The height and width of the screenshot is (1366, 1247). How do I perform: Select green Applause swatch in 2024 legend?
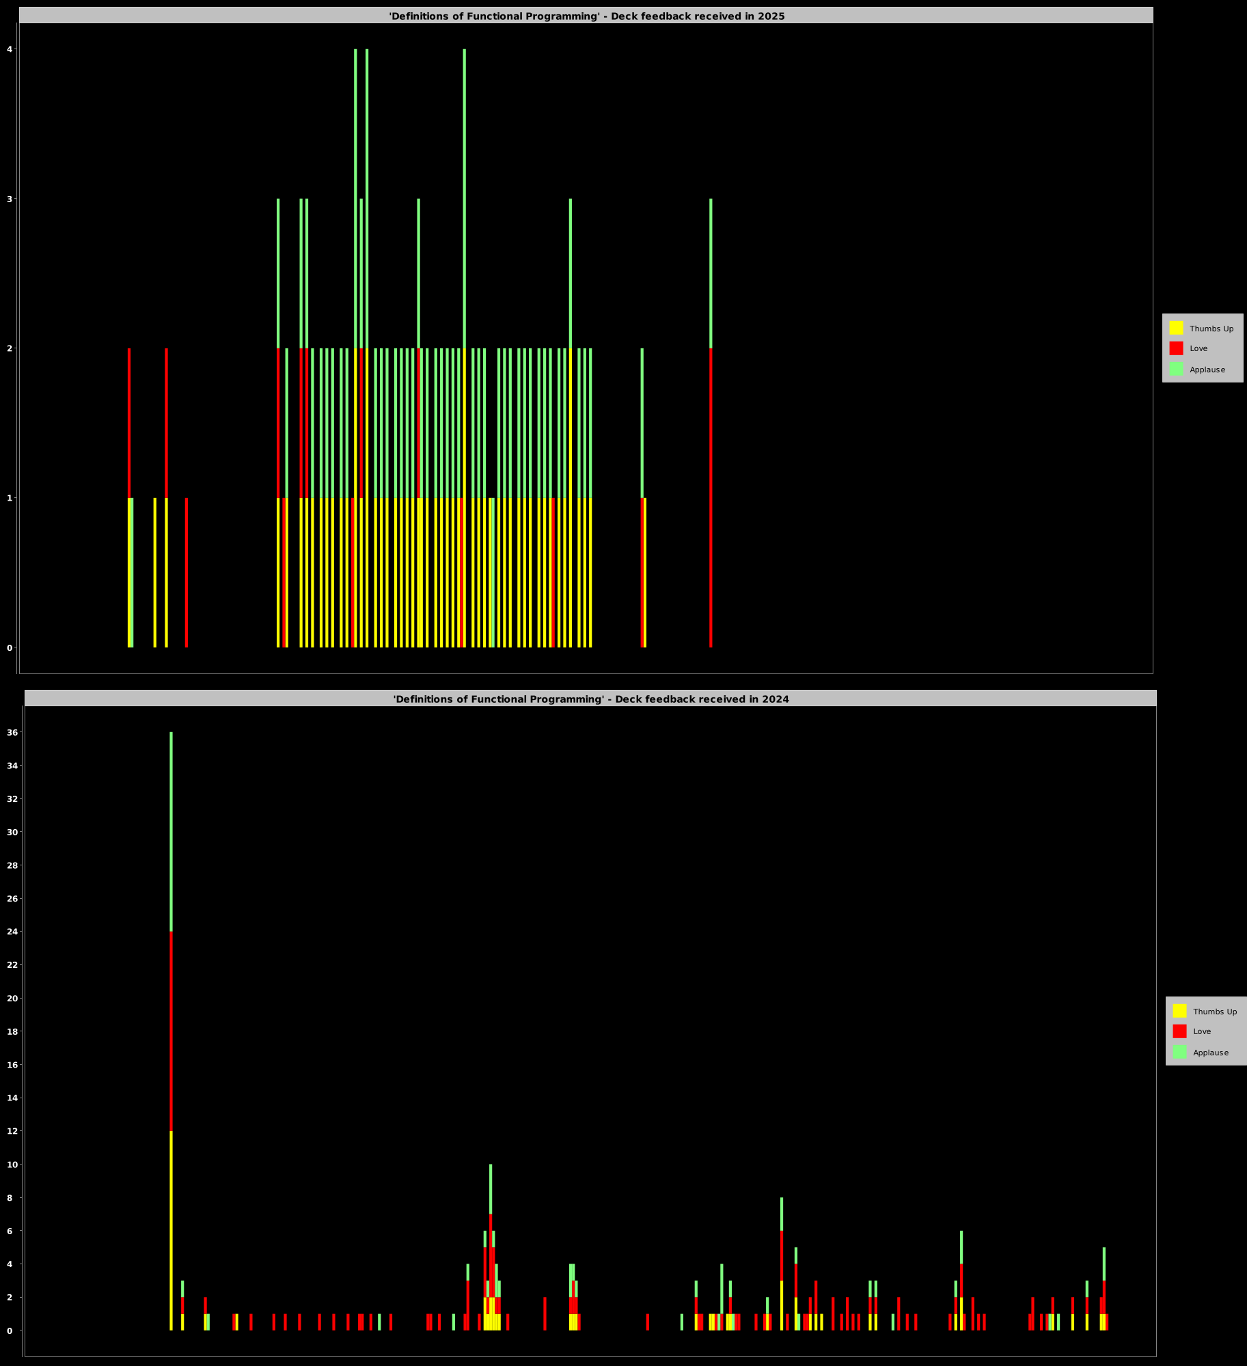pyautogui.click(x=1179, y=1052)
